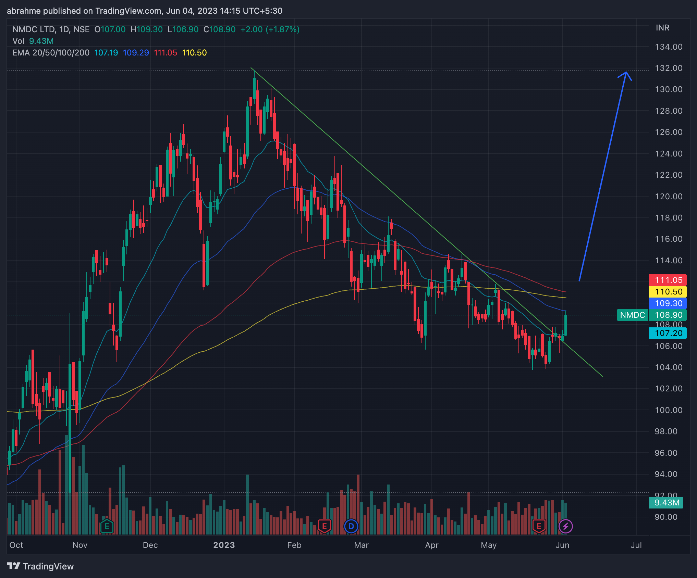Viewport: 697px width, 578px height.
Task: Click the Jun label on time axis
Action: pyautogui.click(x=562, y=545)
